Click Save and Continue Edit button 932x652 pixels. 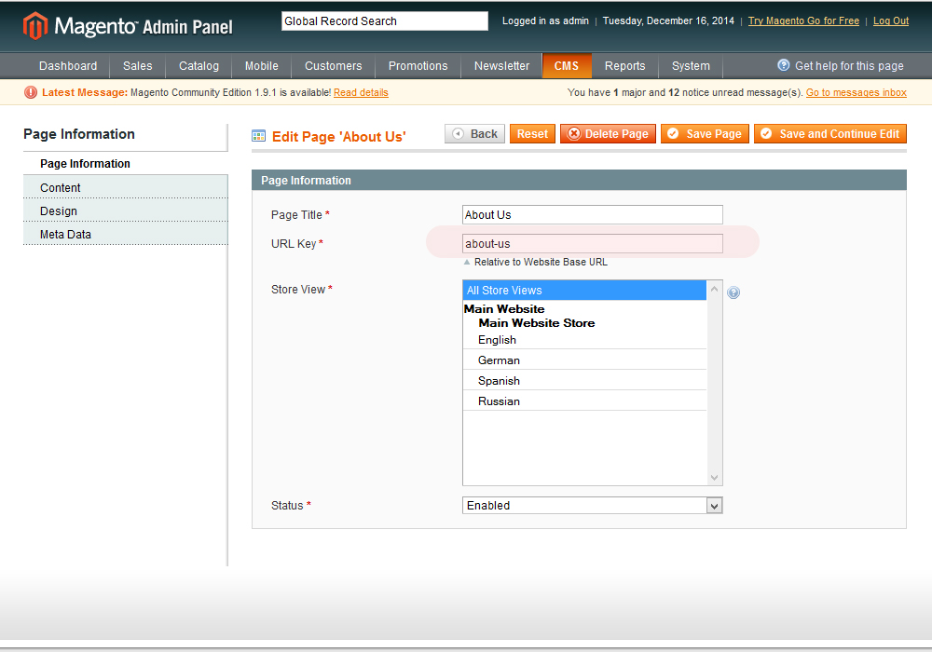[x=830, y=133]
